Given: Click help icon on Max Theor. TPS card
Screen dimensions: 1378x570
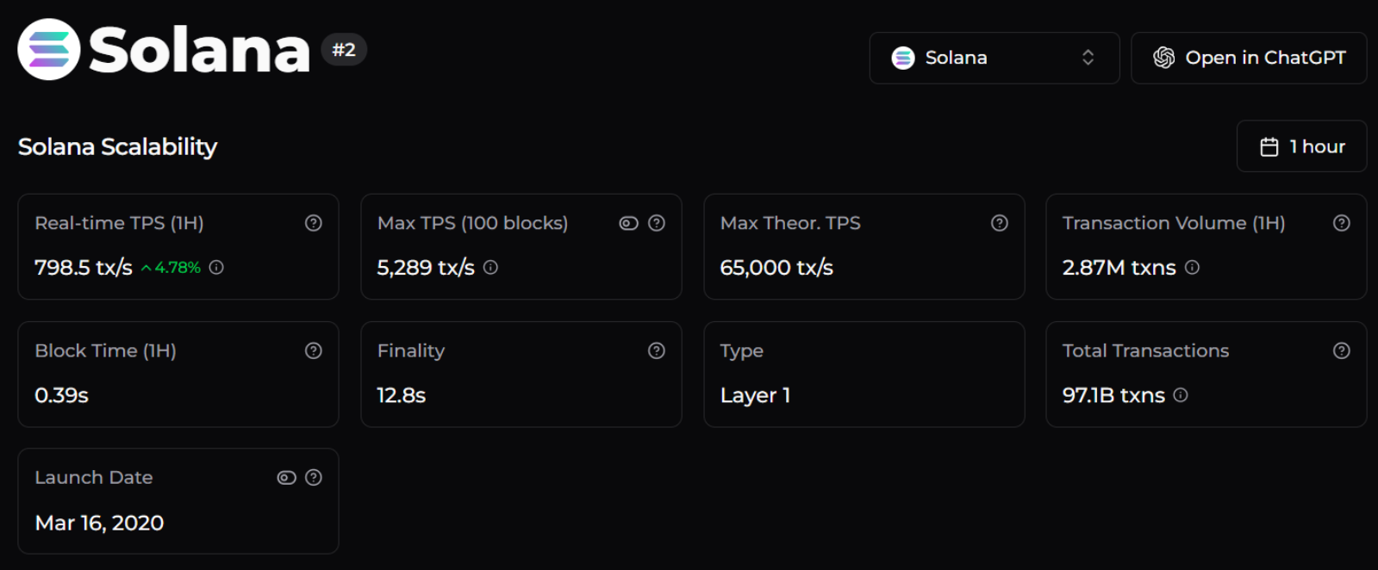Looking at the screenshot, I should pos(1000,223).
